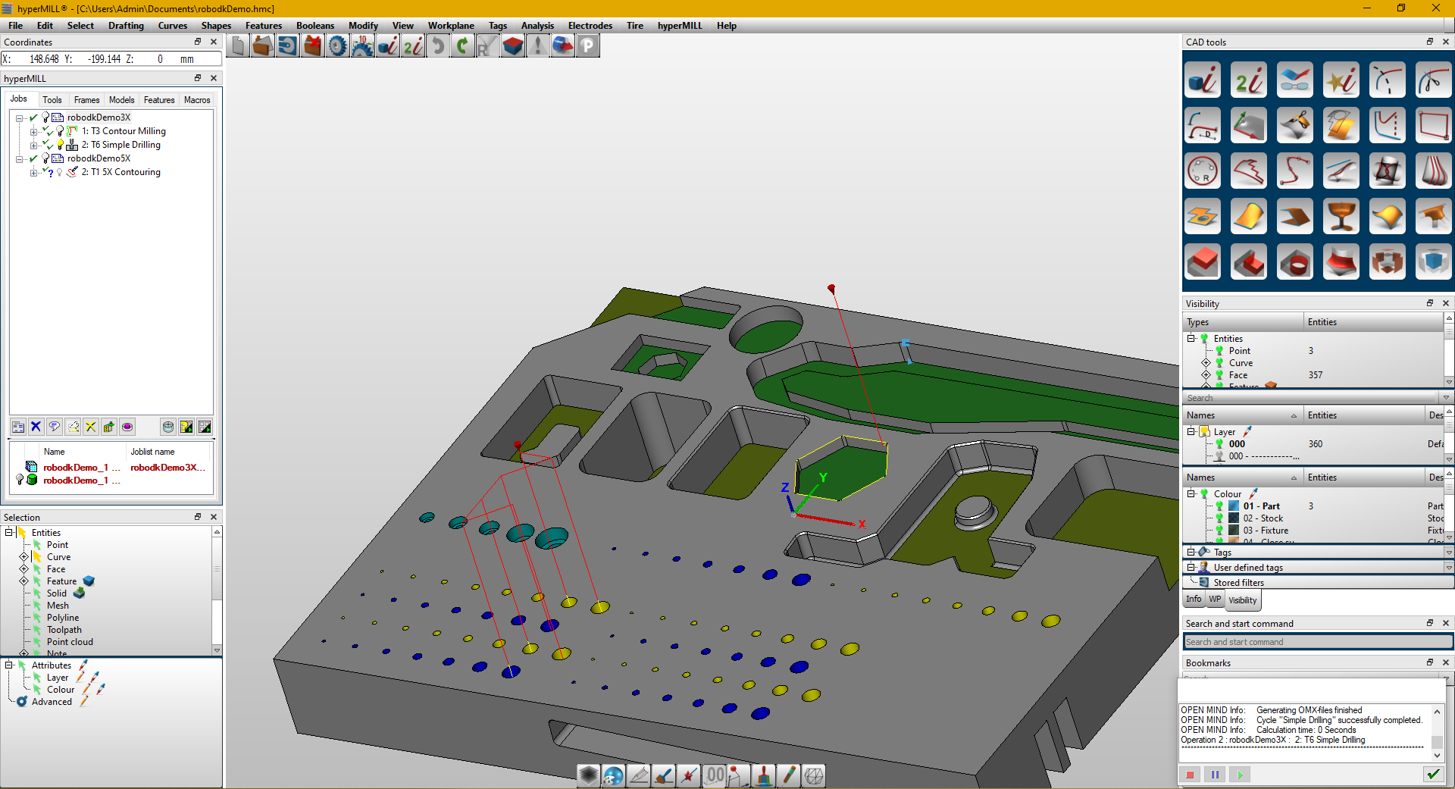This screenshot has width=1455, height=789.
Task: Click the red-X folder icon in the toolbar
Action: tap(312, 46)
